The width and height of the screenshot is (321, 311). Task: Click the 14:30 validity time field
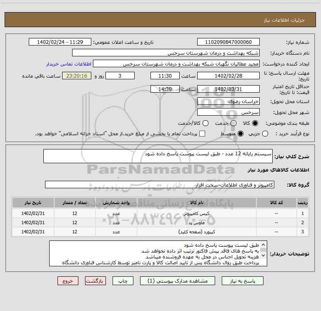[x=165, y=89]
